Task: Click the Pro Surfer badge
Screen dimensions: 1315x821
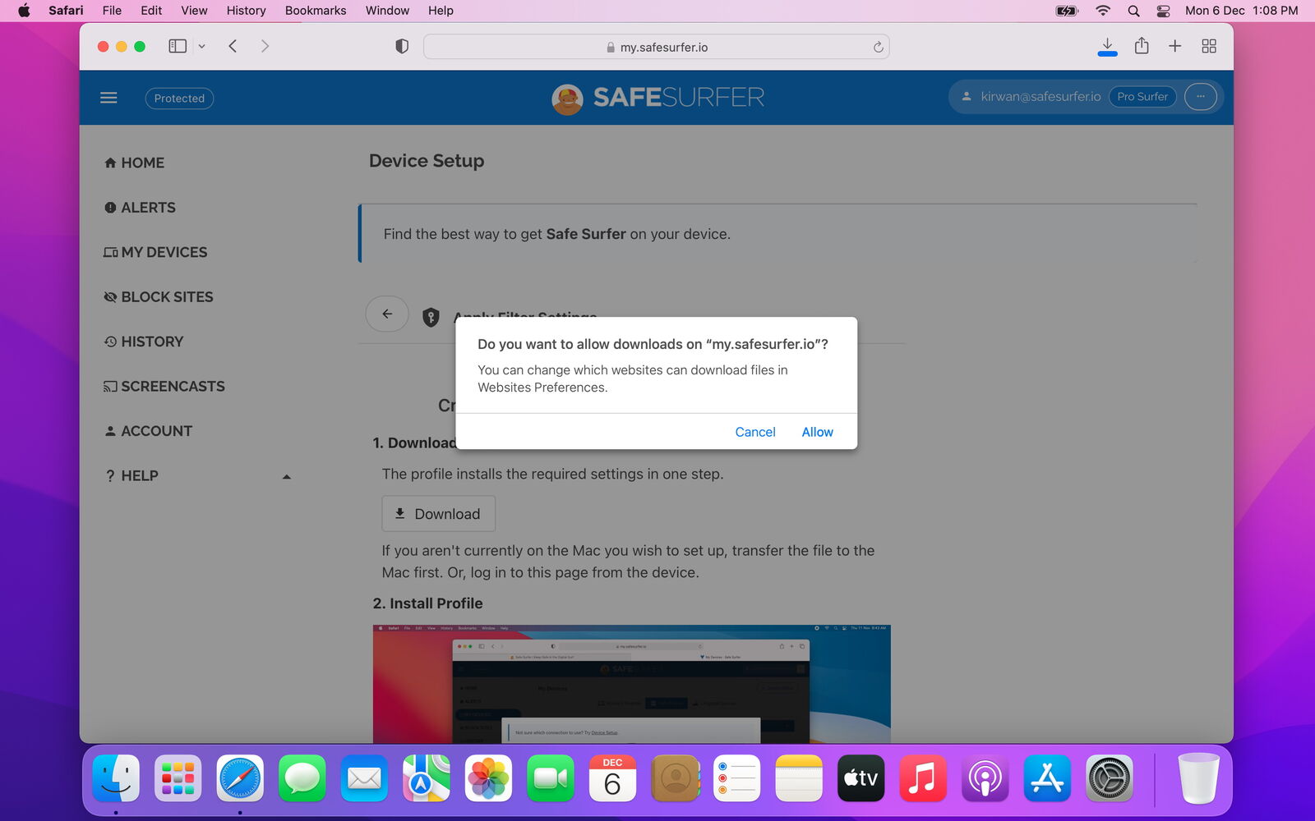Action: click(1142, 97)
